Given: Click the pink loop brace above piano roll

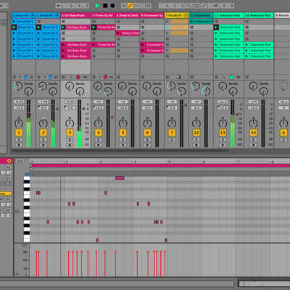Looking at the screenshot, I should pos(160,166).
